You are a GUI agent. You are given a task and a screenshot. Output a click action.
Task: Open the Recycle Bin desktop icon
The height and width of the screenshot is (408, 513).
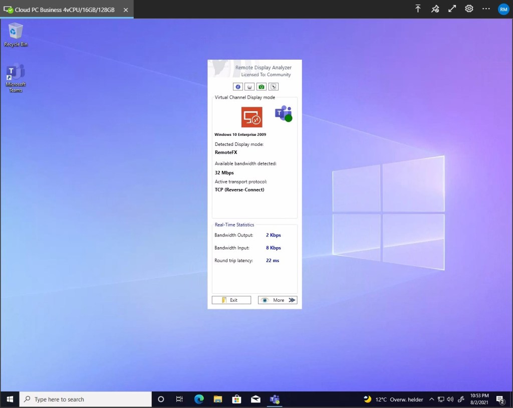16,35
